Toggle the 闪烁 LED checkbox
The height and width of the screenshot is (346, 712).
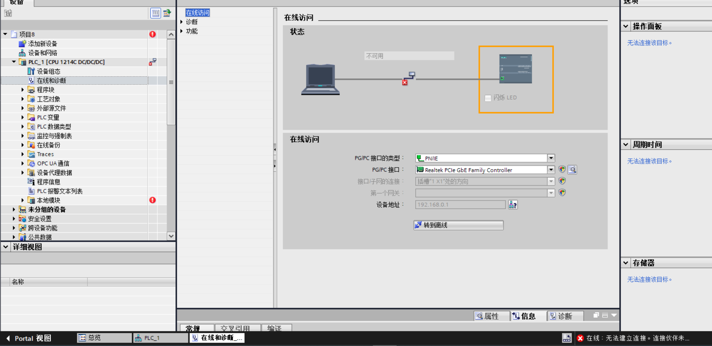[x=488, y=98]
